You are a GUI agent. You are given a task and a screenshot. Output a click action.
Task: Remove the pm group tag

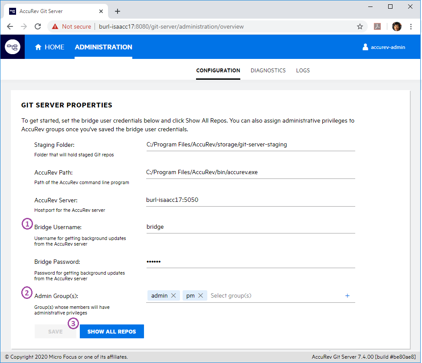pos(200,295)
